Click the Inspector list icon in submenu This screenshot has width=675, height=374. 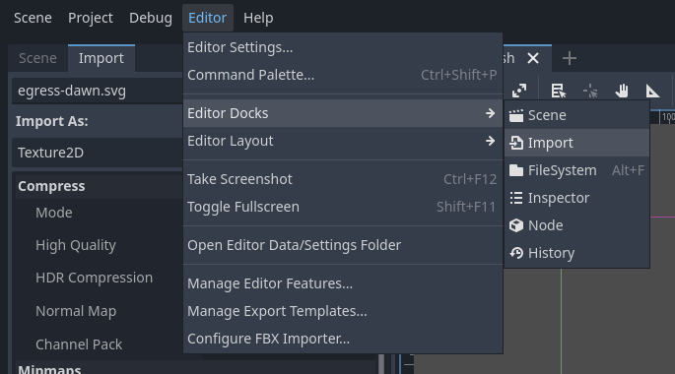[516, 198]
